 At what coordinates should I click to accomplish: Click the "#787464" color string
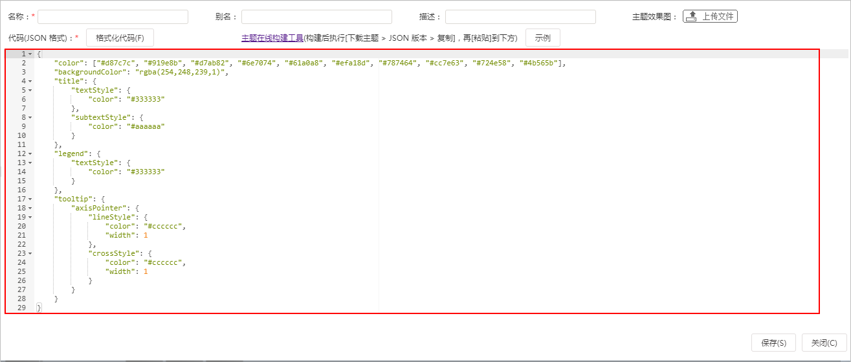[x=399, y=63]
